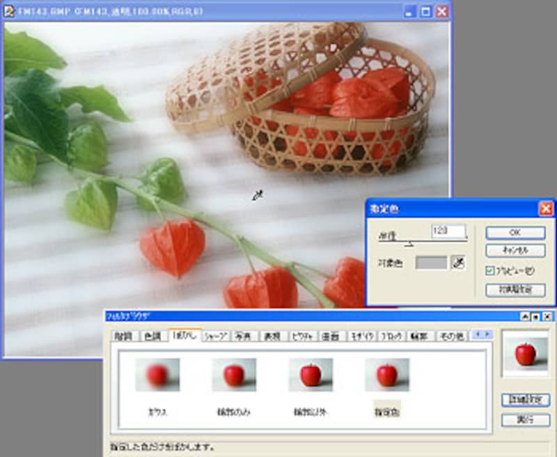
Task: Open the その他 filter tab
Action: (450, 336)
